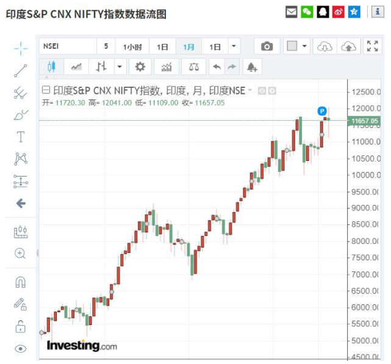
Task: Click the 11109.00 low value text
Action: click(x=163, y=102)
